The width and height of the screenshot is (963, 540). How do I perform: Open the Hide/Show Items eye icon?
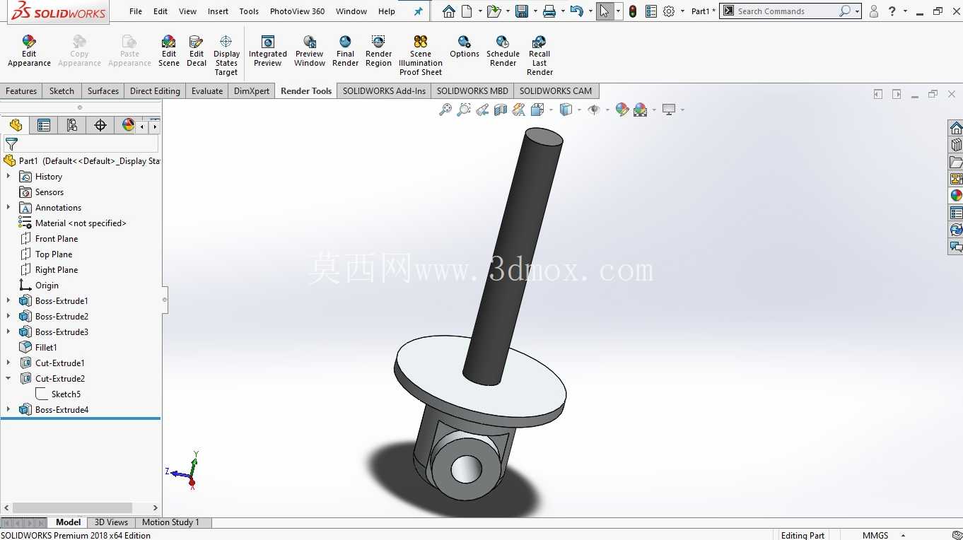click(594, 110)
